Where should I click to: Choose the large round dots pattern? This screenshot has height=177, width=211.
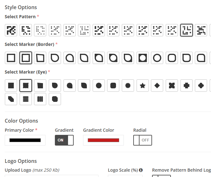[26, 30]
